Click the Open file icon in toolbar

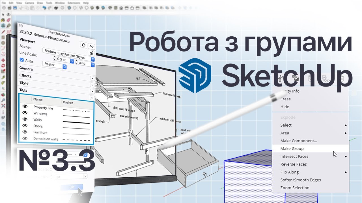coord(9,8)
